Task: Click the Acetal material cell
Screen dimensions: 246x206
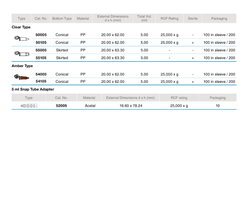Action: [90, 106]
